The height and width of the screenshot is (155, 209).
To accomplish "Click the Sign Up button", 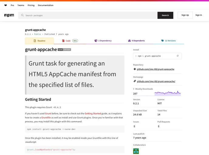I will tap(185, 15).
